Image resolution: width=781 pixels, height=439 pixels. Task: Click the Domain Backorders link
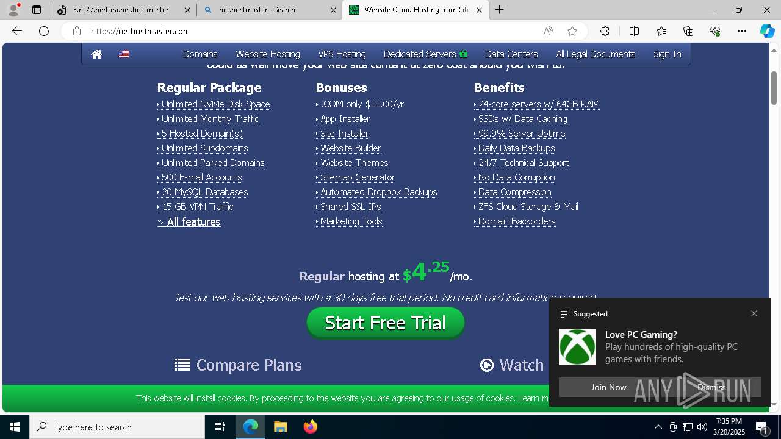click(x=515, y=221)
